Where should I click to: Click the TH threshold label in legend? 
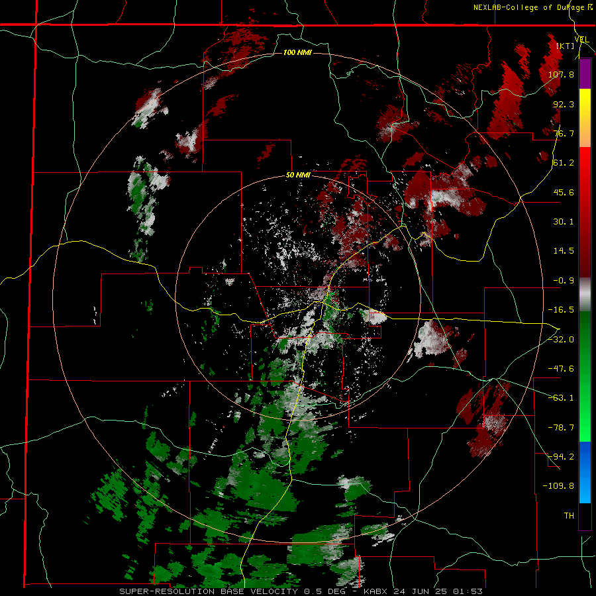[x=569, y=516]
